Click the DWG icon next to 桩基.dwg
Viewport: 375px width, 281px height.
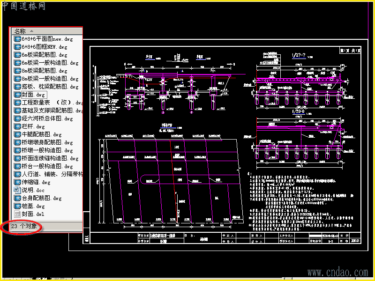(17, 206)
